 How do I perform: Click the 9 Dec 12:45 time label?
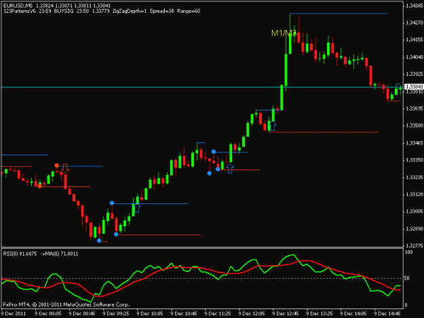tap(286, 314)
